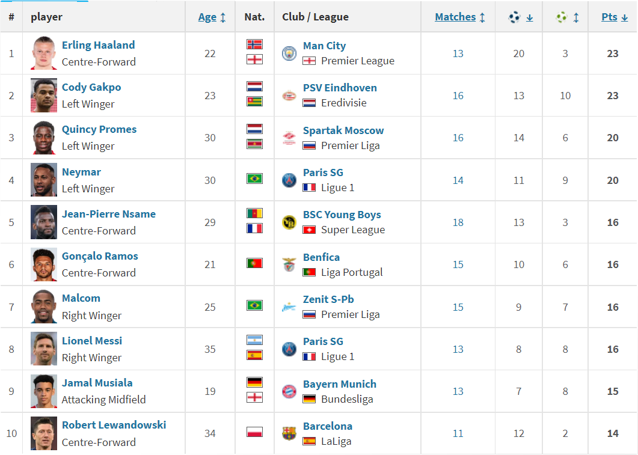Click the BSC Young Boys crest
Image resolution: width=638 pixels, height=455 pixels.
tap(289, 222)
